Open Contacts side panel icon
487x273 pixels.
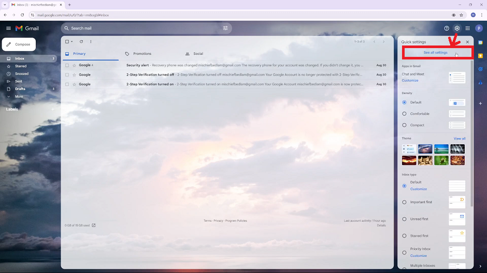[x=480, y=83]
